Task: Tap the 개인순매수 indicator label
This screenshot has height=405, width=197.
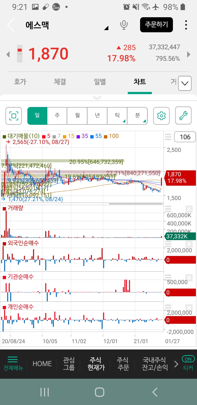Action: (18, 307)
